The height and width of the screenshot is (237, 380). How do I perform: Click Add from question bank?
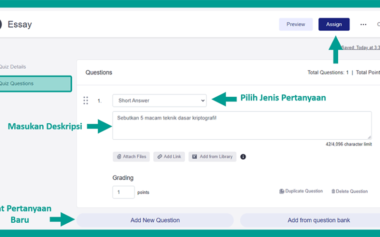tap(310, 220)
